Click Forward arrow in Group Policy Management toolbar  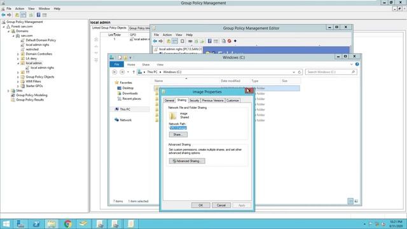coord(9,15)
